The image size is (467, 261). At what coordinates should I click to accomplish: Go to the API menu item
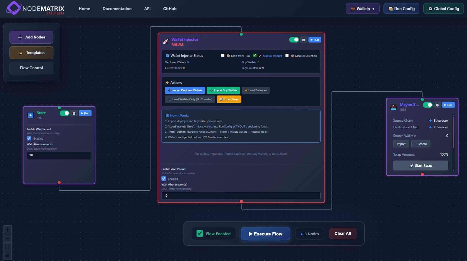point(147,9)
